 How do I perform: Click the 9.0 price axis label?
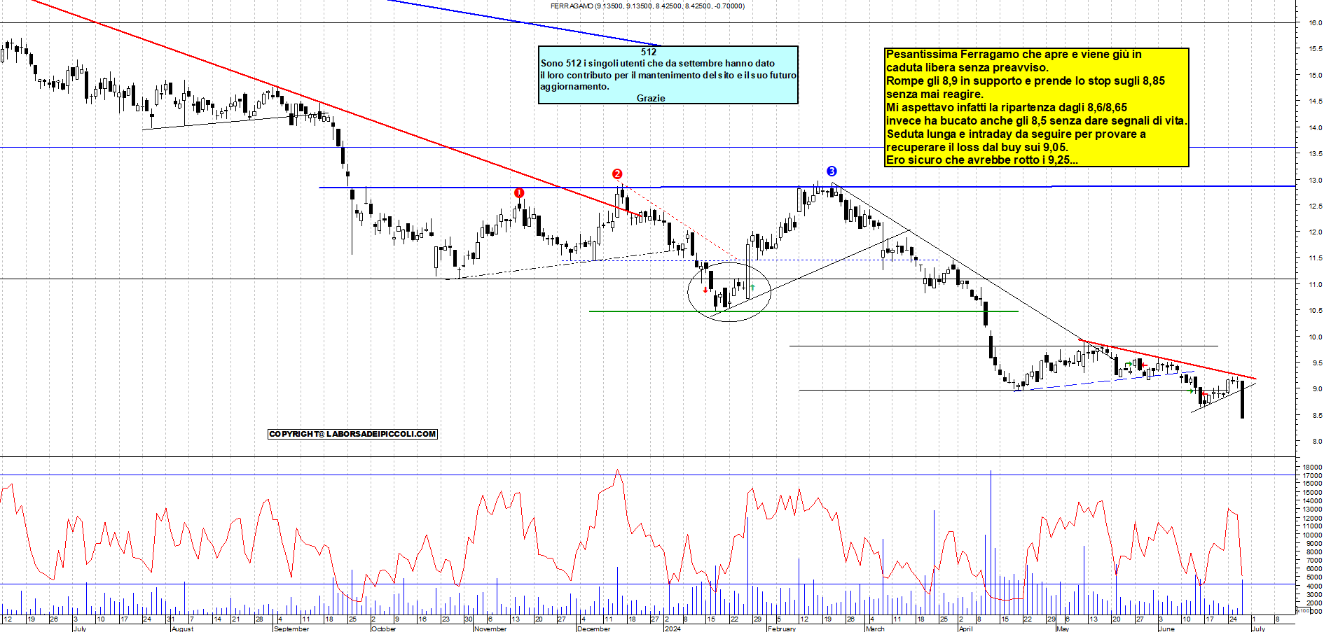tap(1317, 389)
